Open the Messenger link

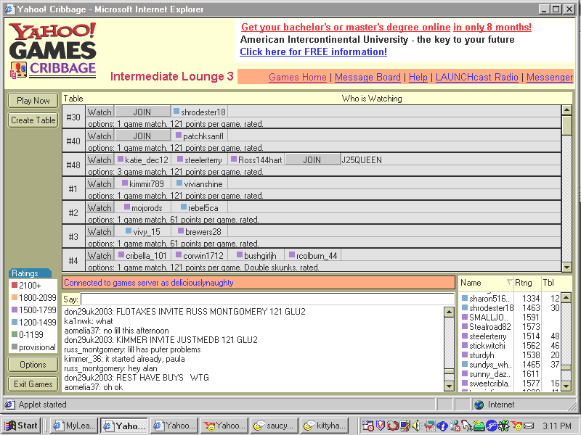point(550,77)
